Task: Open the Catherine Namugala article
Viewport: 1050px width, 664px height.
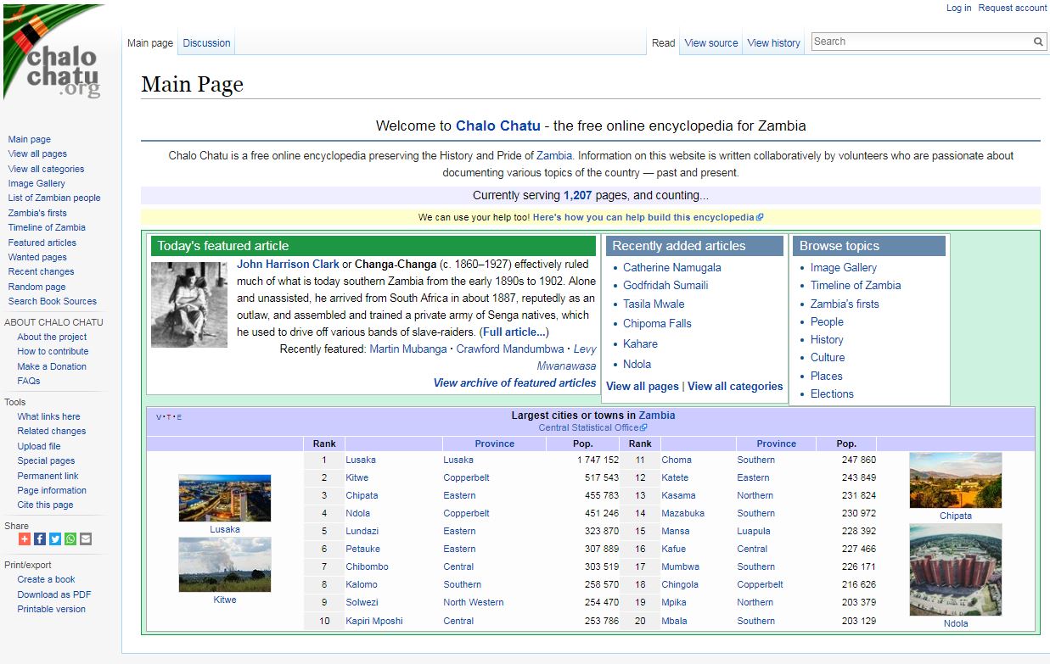Action: coord(672,267)
